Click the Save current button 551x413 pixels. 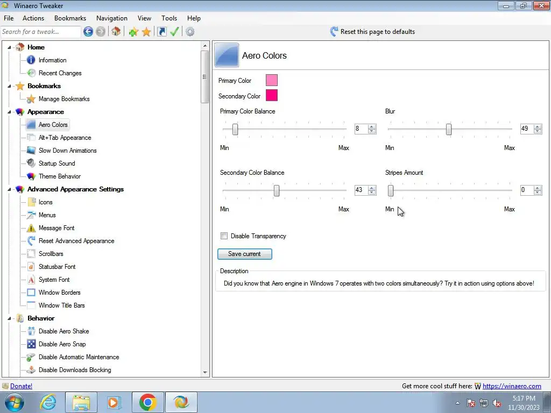(245, 254)
